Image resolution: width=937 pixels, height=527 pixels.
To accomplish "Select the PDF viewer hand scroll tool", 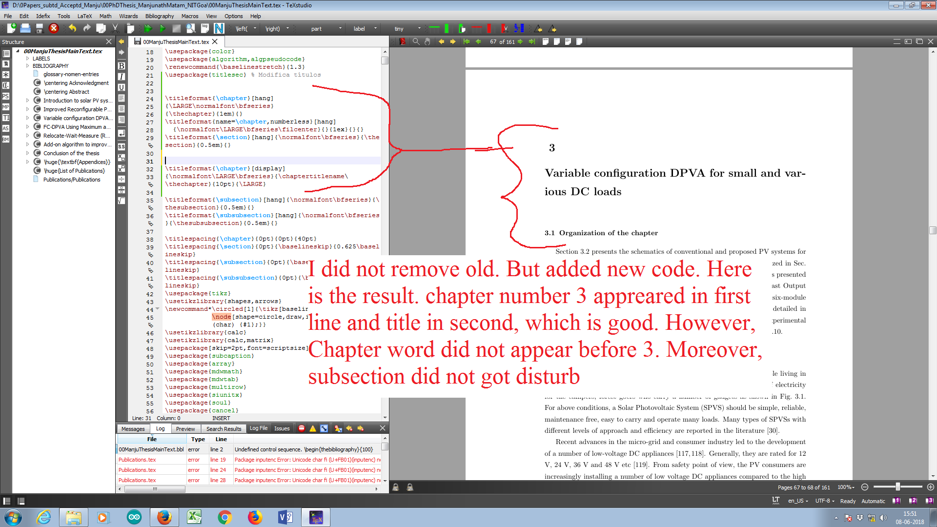I will click(428, 41).
